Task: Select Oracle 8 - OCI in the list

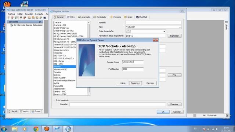Action: coord(59,25)
